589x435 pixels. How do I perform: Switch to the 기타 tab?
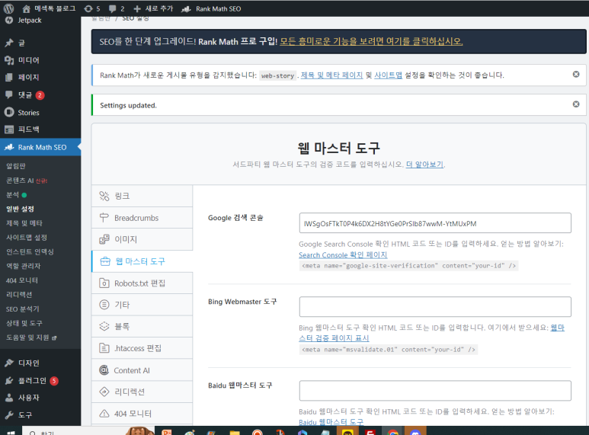pos(142,305)
